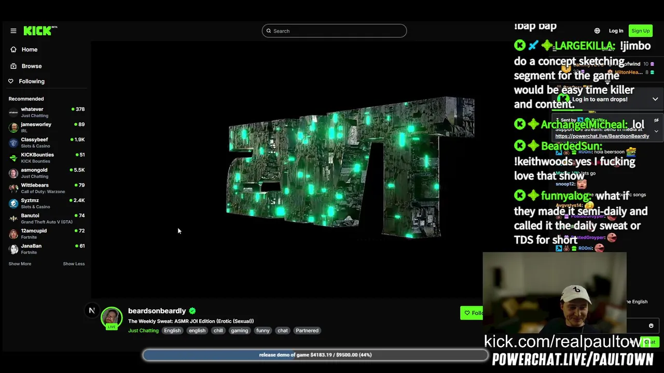Open 12amcupid Fortnite channel
664x373 pixels.
(x=47, y=234)
